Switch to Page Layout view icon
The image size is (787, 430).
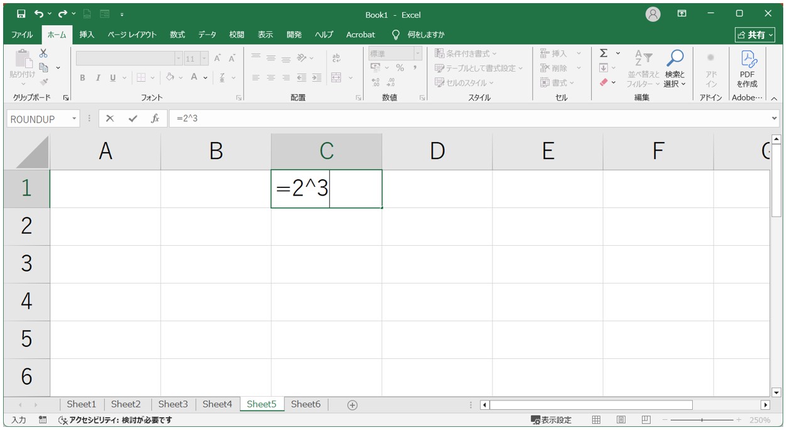(621, 419)
